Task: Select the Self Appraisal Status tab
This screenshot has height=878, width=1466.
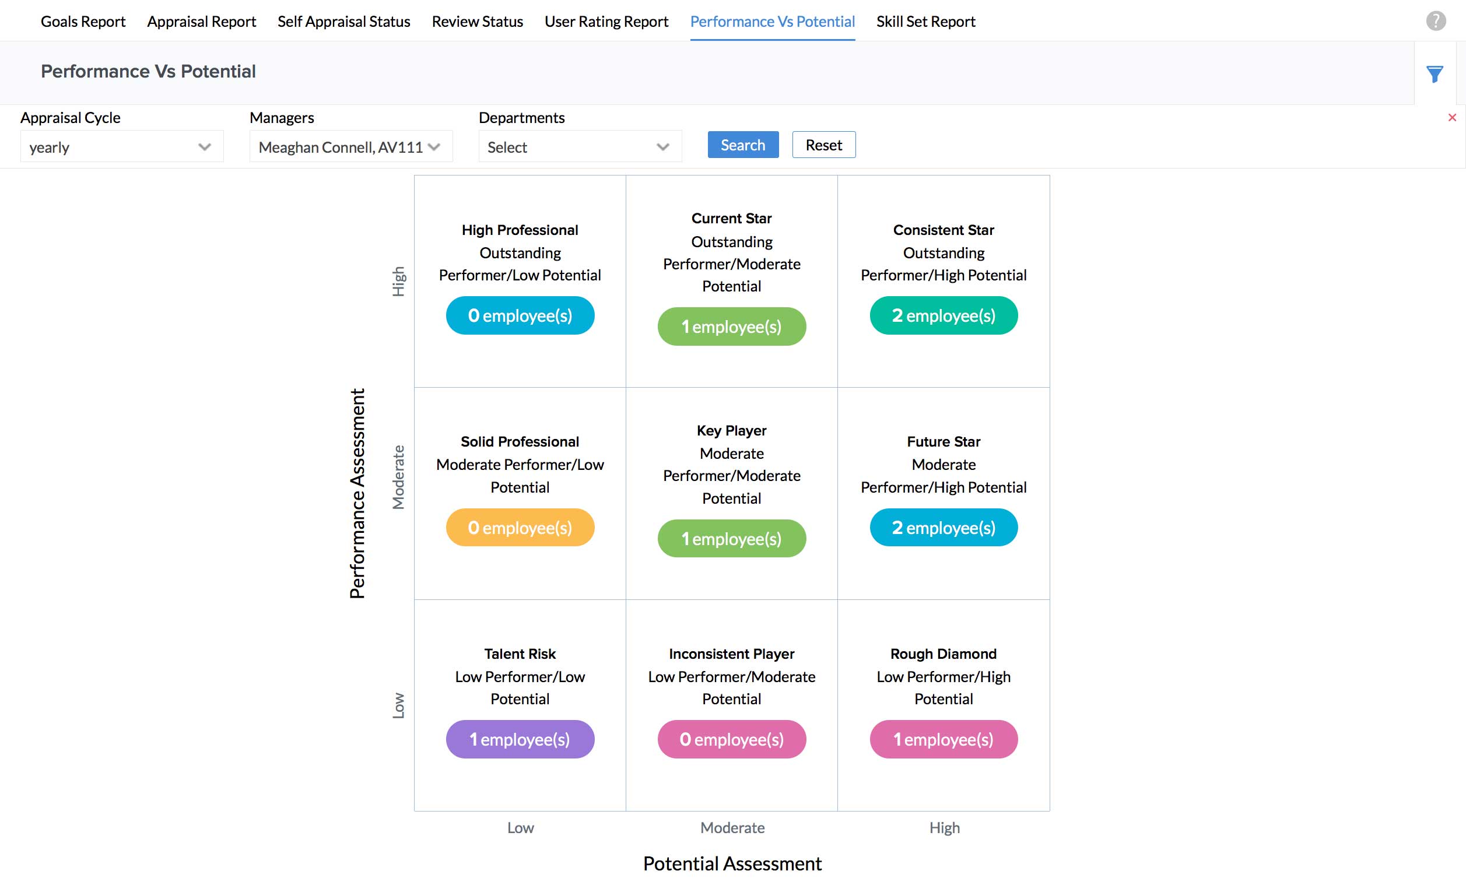Action: tap(343, 22)
